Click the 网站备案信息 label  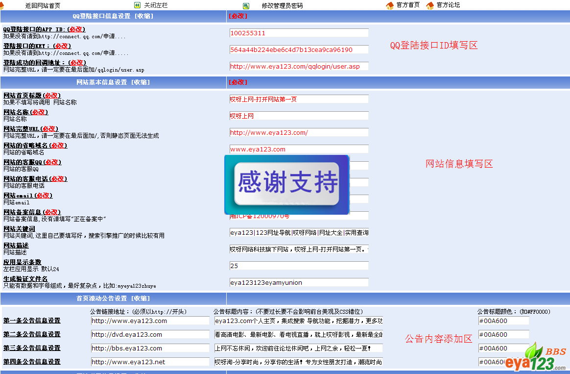coord(32,212)
